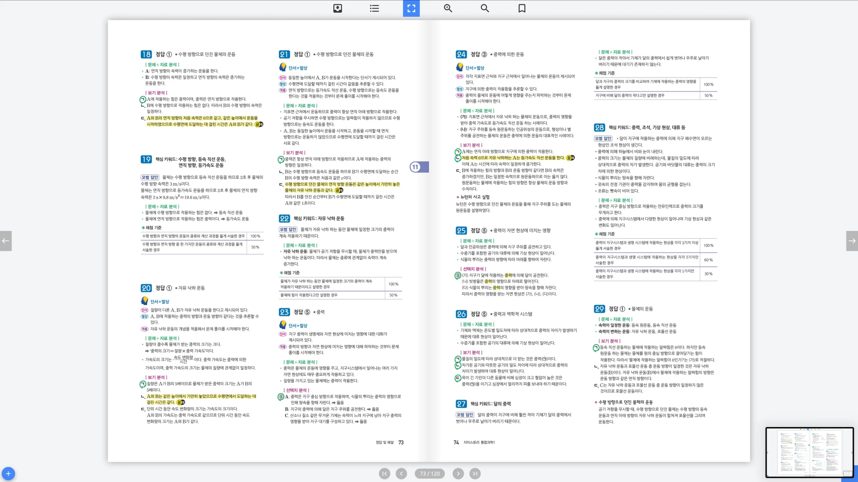The height and width of the screenshot is (482, 858).
Task: Go to the previous page via bottom bar
Action: [401, 473]
